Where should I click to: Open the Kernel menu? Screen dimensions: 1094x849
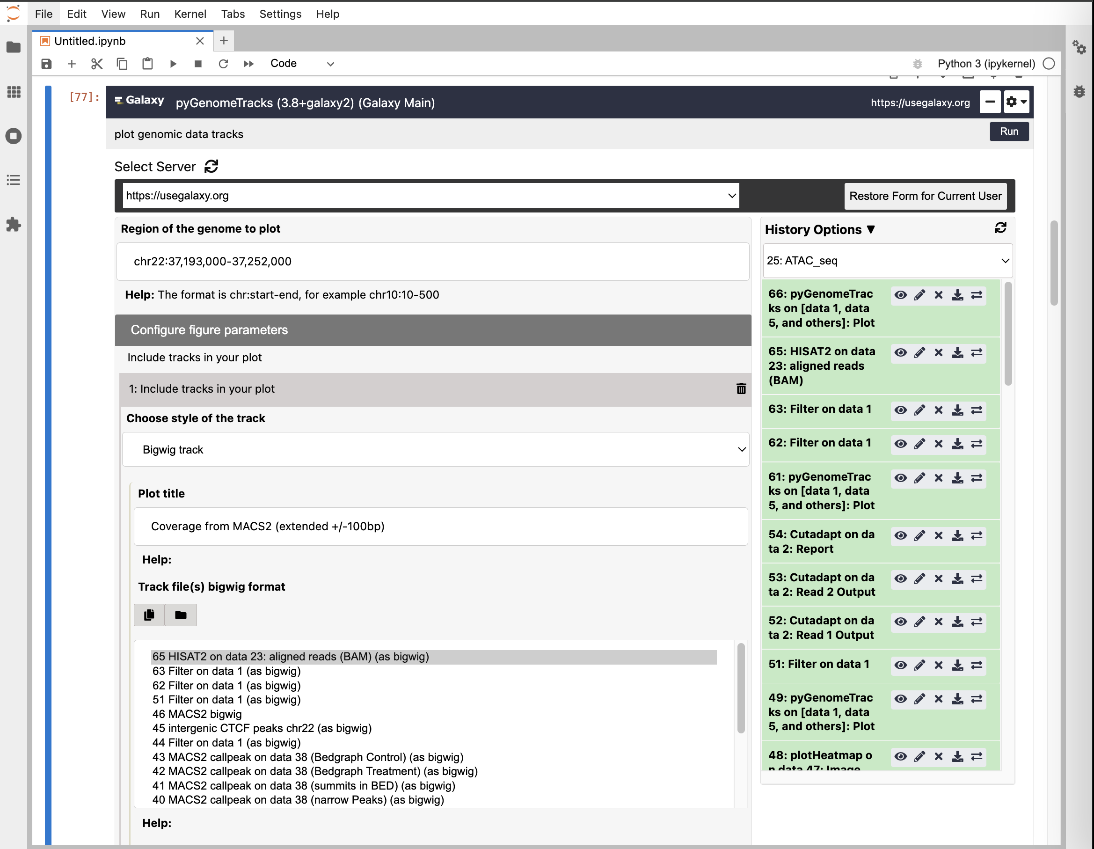190,14
